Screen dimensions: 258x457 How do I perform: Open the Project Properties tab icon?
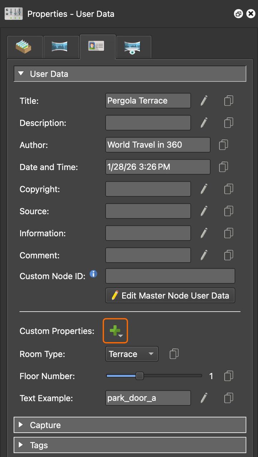point(25,47)
